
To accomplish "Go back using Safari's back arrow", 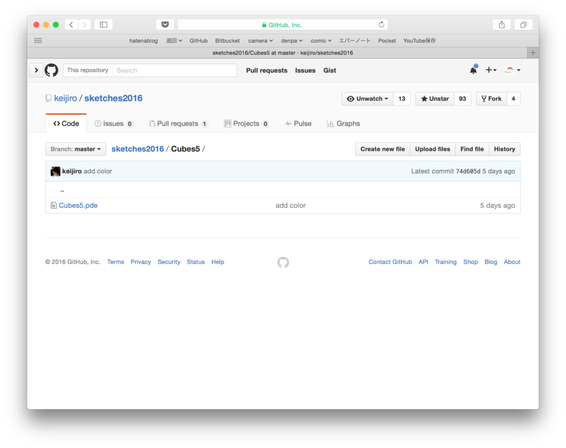I will pos(71,24).
